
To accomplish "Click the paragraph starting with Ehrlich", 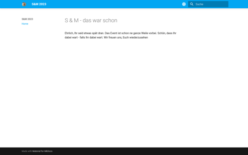I will click(x=121, y=35).
